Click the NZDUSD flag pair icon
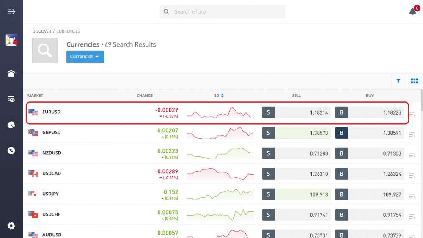 click(33, 153)
